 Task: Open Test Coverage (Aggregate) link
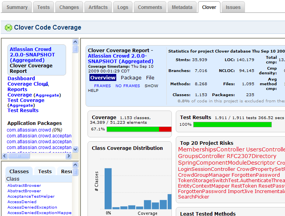(x=26, y=103)
